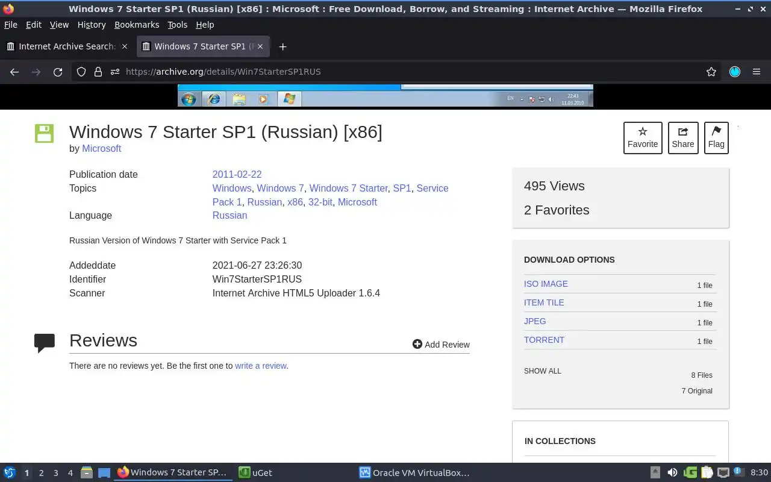This screenshot has height=482, width=771.
Task: Click the taskbar clock showing 8:30
Action: 759,472
